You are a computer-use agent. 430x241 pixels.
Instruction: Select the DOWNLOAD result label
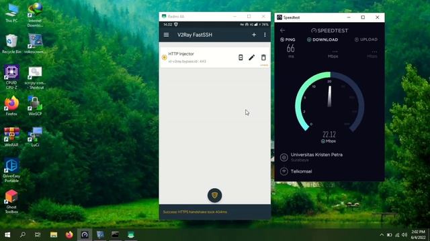pyautogui.click(x=322, y=39)
